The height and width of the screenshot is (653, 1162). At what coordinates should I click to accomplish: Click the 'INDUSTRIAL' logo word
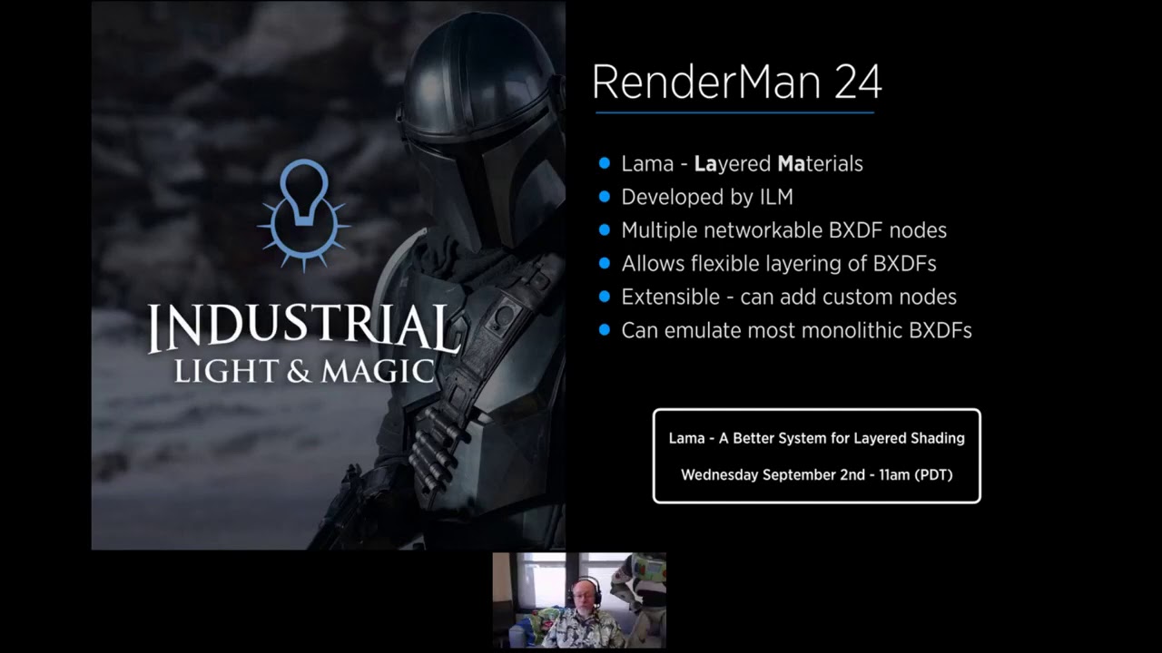(x=304, y=328)
